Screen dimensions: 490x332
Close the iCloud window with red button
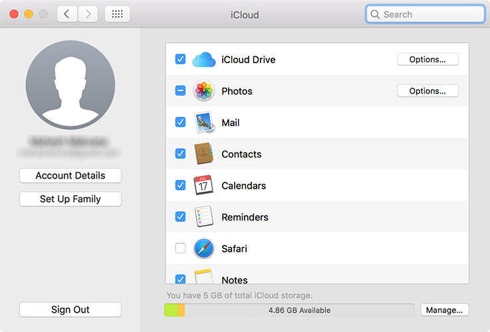pos(14,14)
